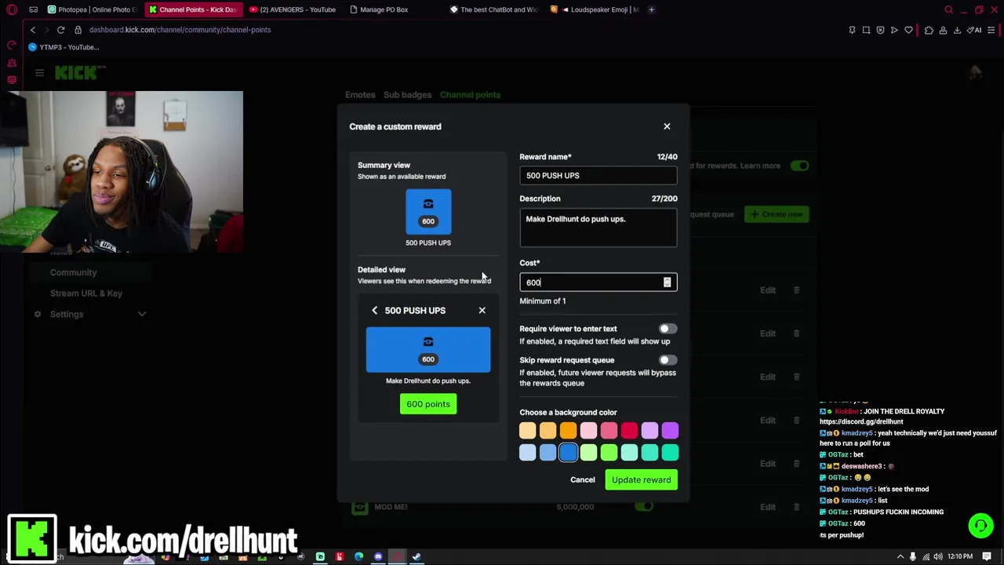This screenshot has height=565, width=1004.
Task: Open the Kick support headset chat
Action: 980,526
